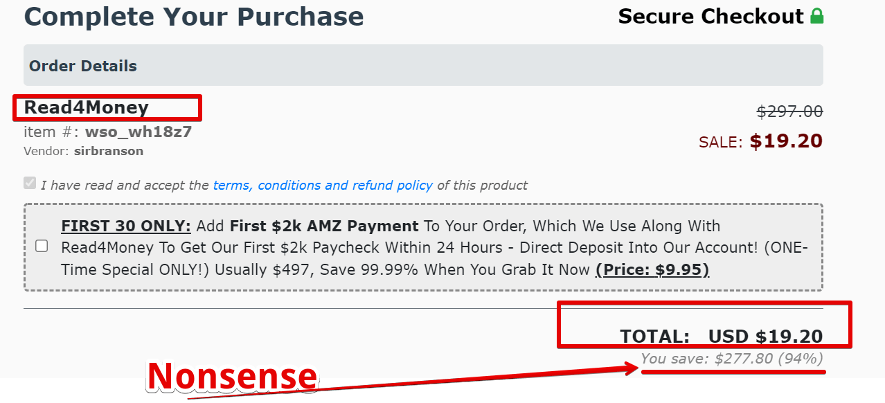The image size is (885, 403).
Task: Click the vendor name sirbranson
Action: pos(109,151)
